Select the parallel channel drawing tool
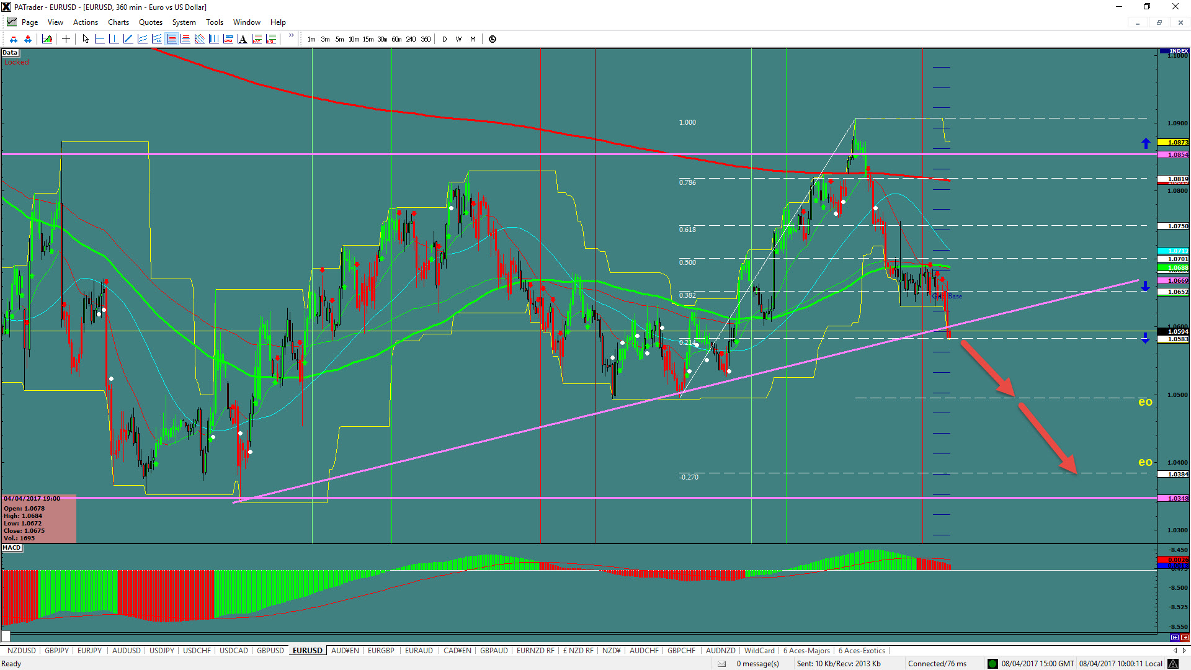 pyautogui.click(x=142, y=39)
